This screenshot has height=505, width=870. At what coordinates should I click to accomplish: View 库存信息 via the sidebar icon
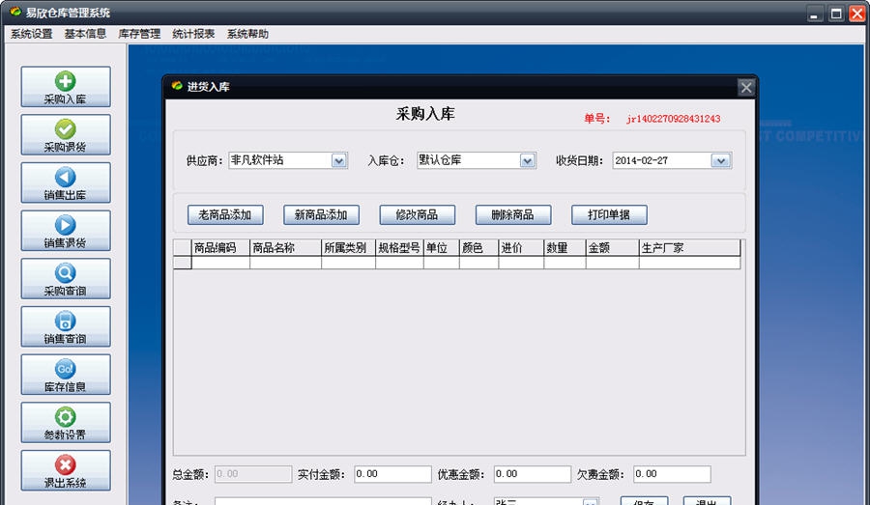(x=66, y=375)
